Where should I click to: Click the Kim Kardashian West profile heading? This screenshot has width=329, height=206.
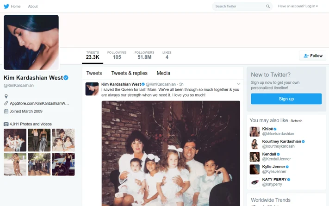tap(33, 78)
